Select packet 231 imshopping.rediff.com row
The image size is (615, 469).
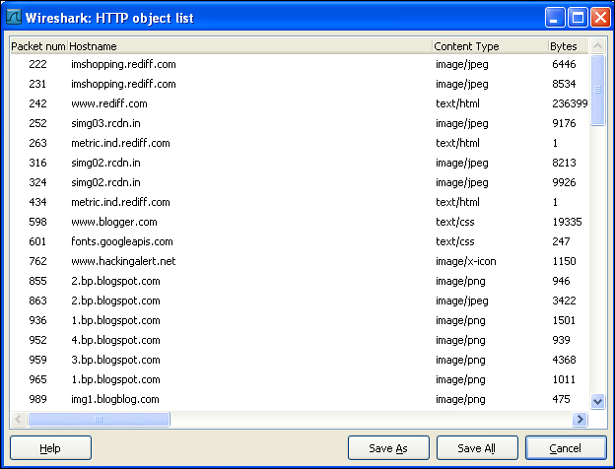click(x=300, y=84)
